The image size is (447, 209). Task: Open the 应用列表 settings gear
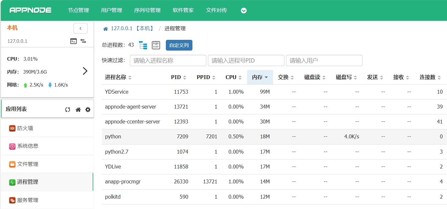pyautogui.click(x=88, y=110)
